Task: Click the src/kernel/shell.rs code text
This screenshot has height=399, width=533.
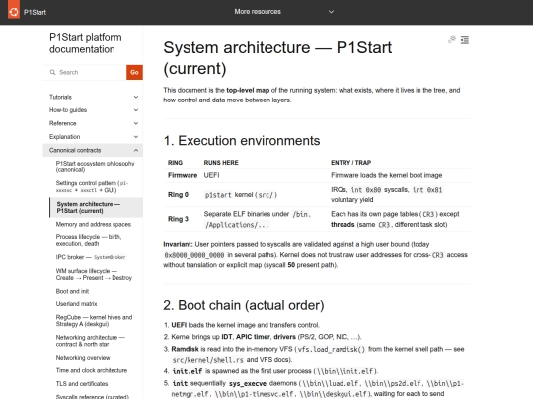Action: [207, 360]
